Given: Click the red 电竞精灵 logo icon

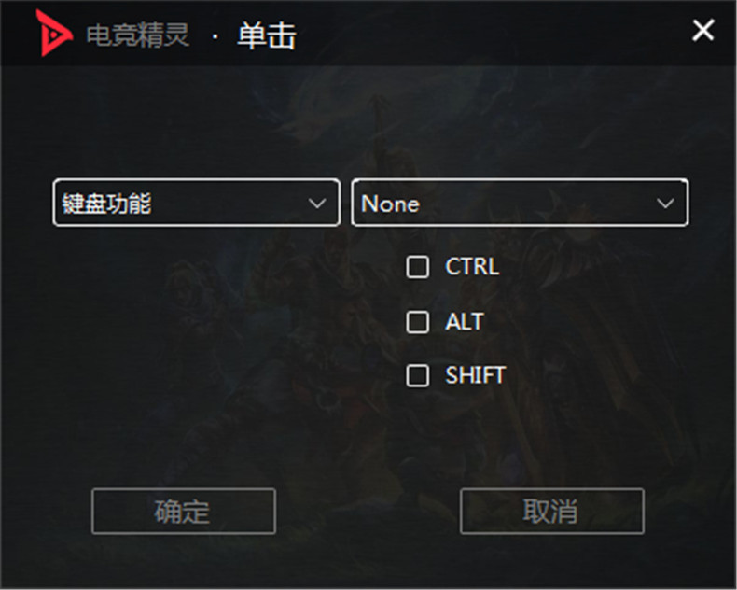Looking at the screenshot, I should [53, 33].
